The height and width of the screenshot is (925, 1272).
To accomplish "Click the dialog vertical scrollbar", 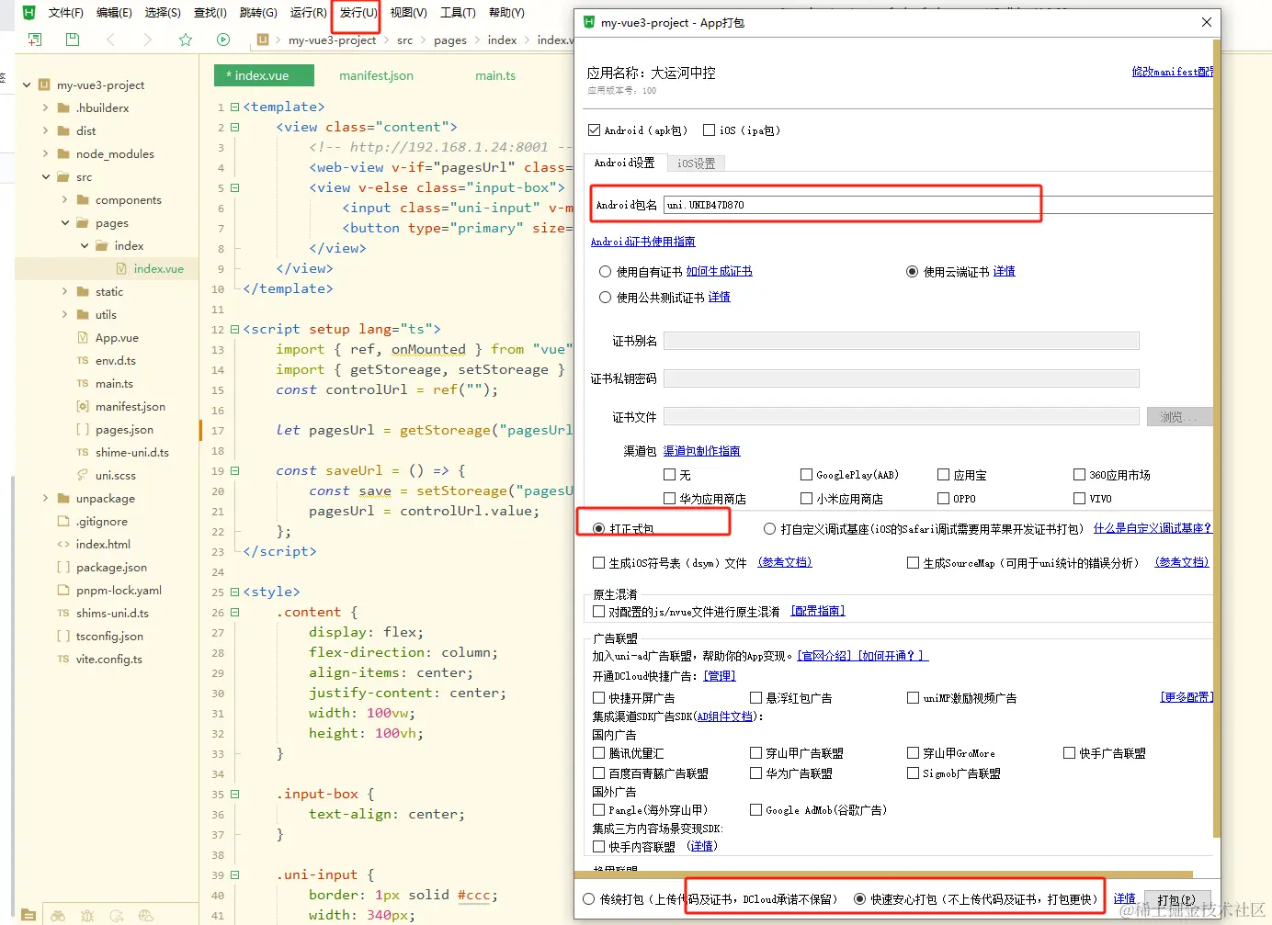I will 1217,439.
